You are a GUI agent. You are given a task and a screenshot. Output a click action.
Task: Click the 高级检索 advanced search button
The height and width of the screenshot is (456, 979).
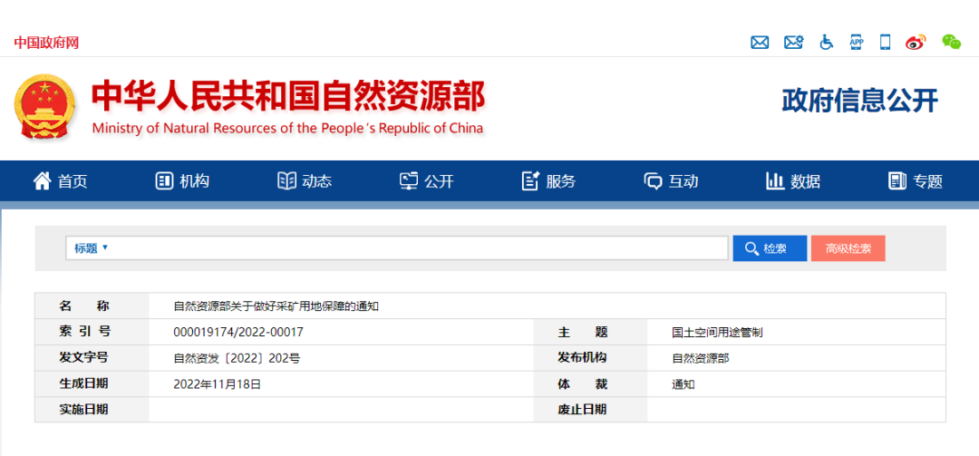(848, 248)
